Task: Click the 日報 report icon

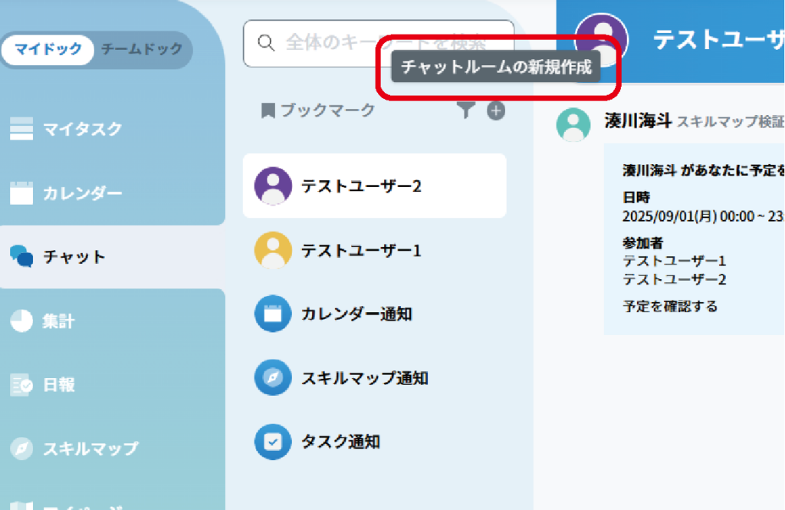Action: point(21,385)
